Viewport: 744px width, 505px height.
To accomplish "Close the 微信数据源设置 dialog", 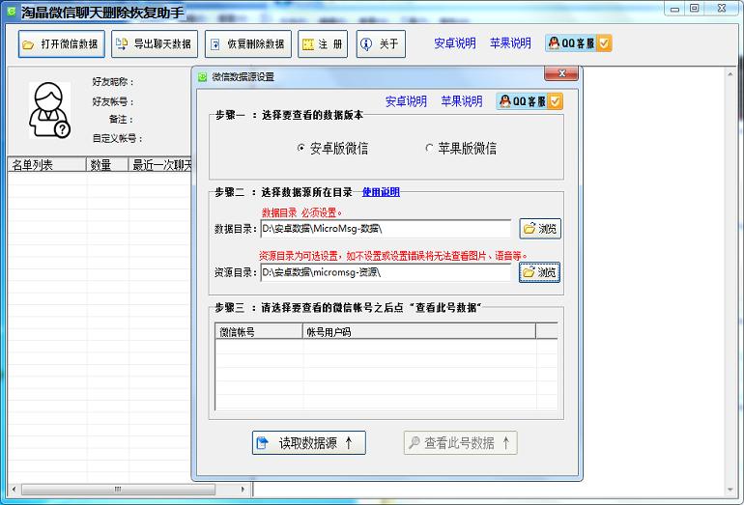I will 560,74.
